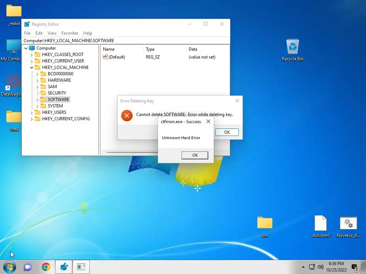Click the Name column header
Screen dimensions: 366x274
(122, 49)
